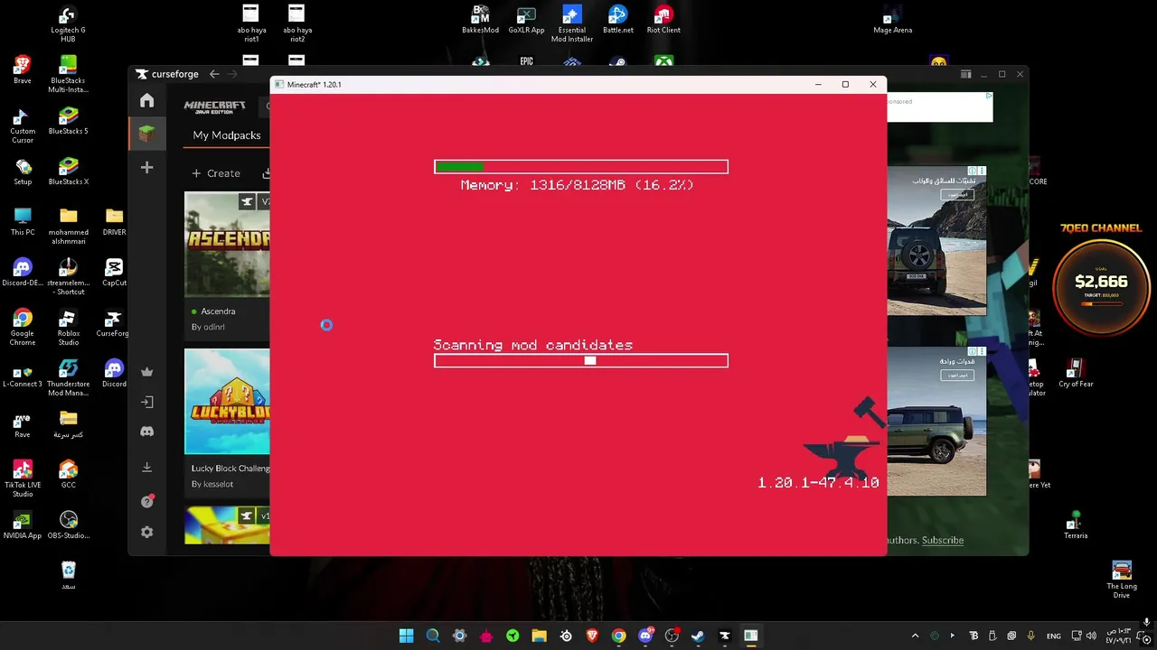Open the CurseForge Home sidebar icon
The image size is (1157, 650).
coord(146,101)
